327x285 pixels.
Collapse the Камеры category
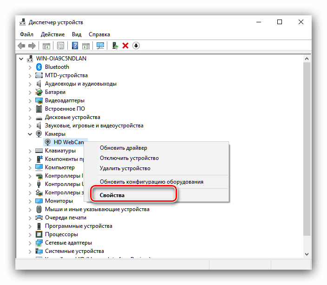(x=30, y=134)
